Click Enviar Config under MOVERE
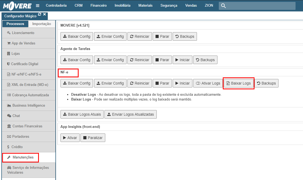The image size is (303, 180). 110,36
